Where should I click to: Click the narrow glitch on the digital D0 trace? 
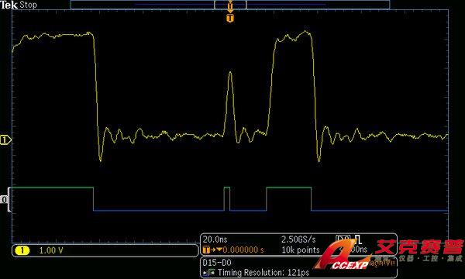227,198
